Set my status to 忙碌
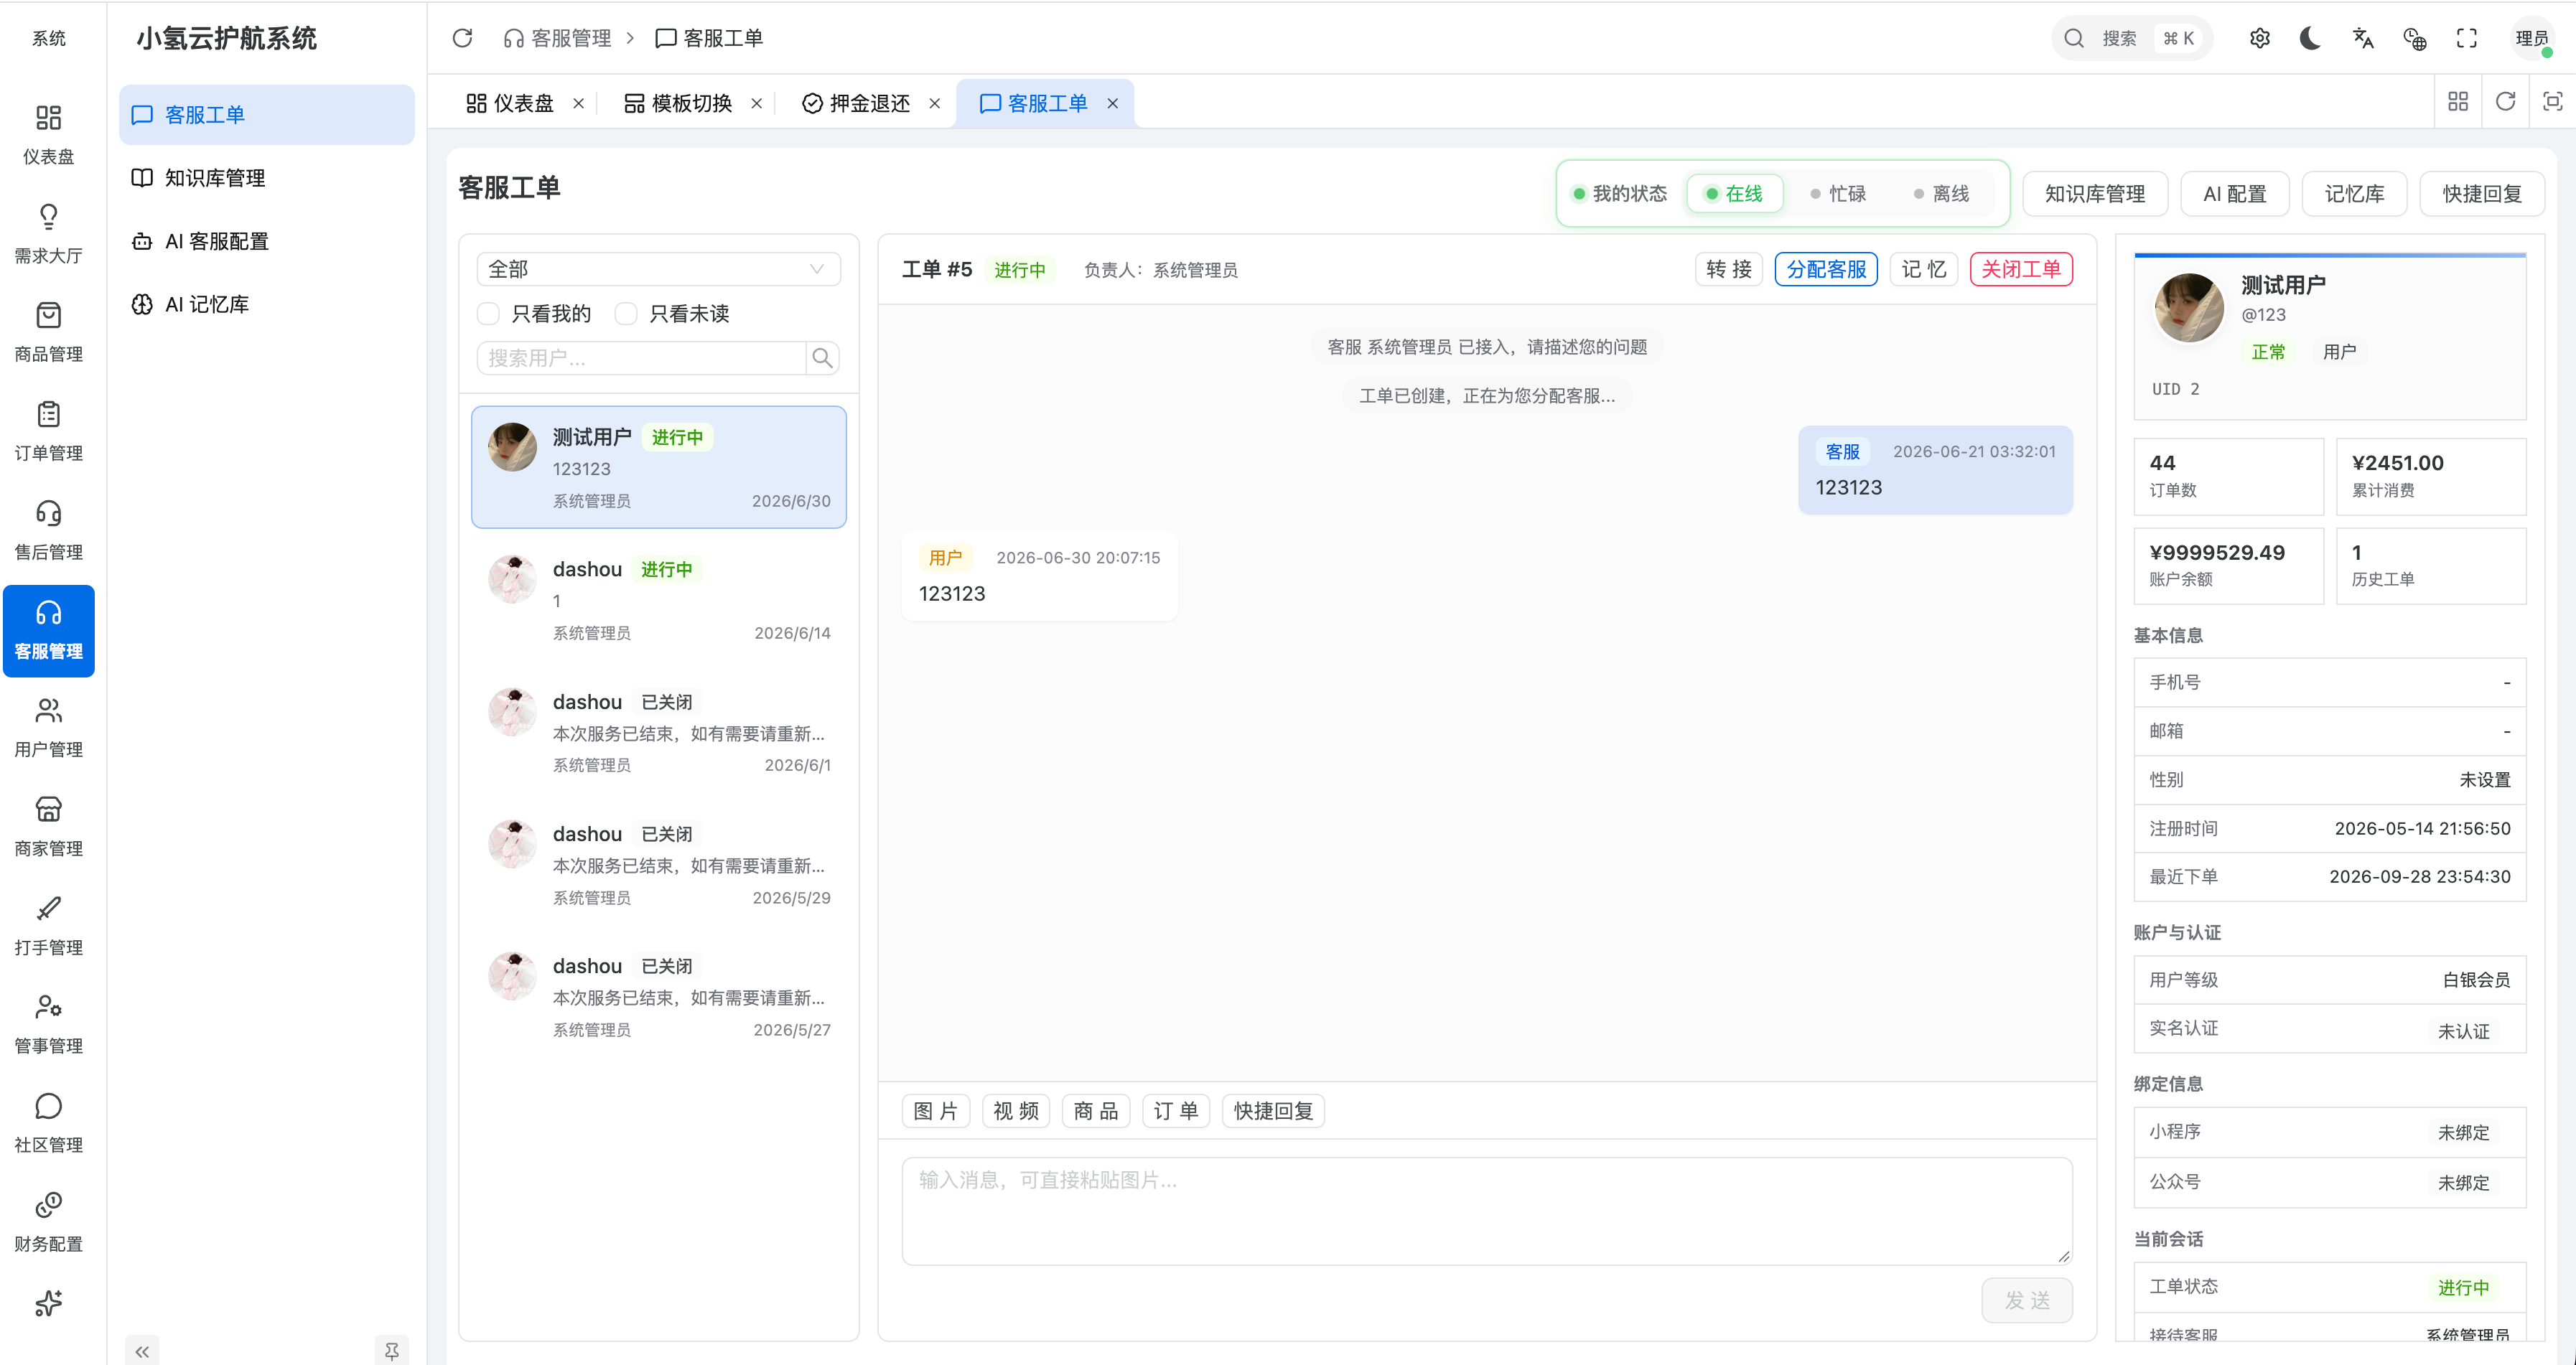This screenshot has height=1365, width=2576. (1838, 193)
